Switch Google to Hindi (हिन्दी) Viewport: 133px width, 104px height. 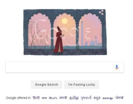click(36, 98)
